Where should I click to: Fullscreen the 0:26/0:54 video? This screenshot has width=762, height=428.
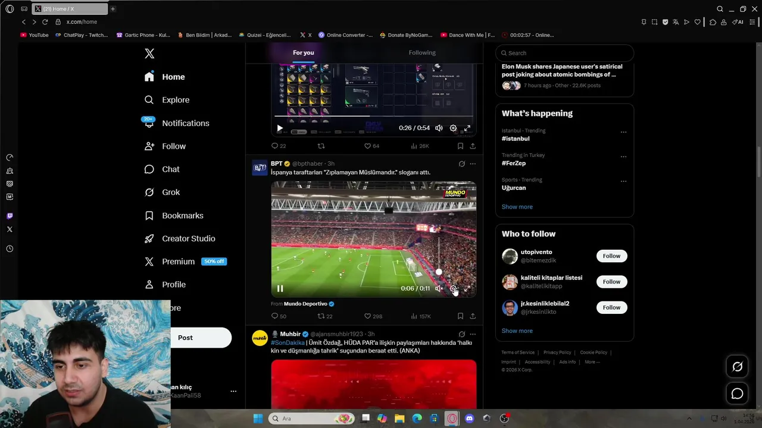click(467, 128)
